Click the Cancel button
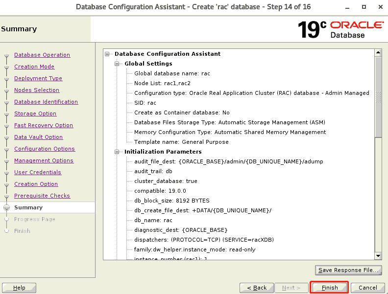 click(x=368, y=288)
